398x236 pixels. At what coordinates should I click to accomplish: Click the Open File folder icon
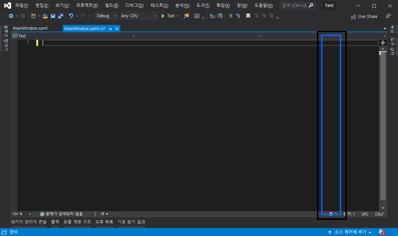pyautogui.click(x=45, y=16)
